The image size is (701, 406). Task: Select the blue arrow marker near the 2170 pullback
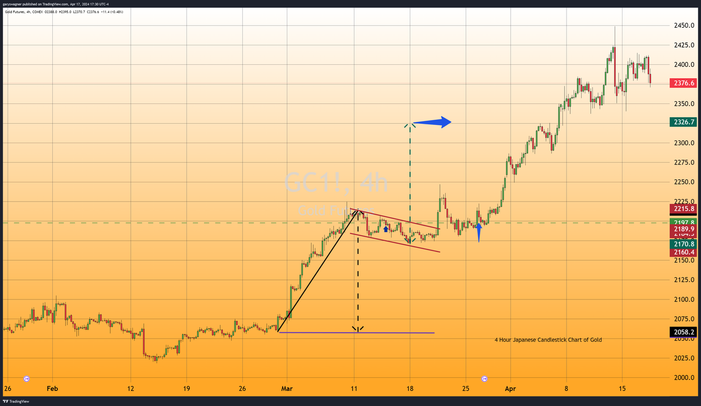(479, 230)
